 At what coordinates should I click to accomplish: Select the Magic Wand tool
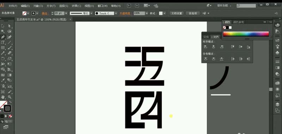click(x=3, y=32)
